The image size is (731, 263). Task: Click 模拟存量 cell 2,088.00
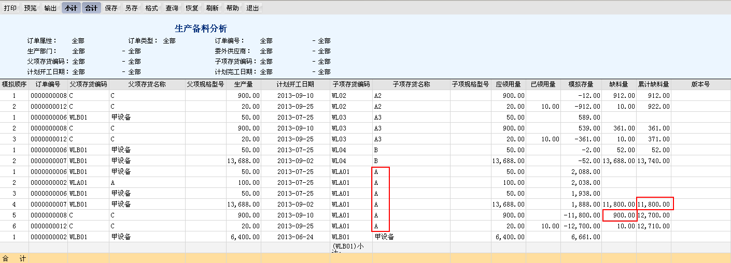(581, 171)
